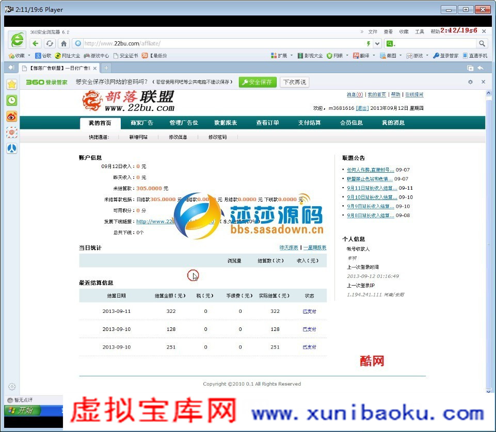Click the search magnifier icon

pyautogui.click(x=482, y=44)
